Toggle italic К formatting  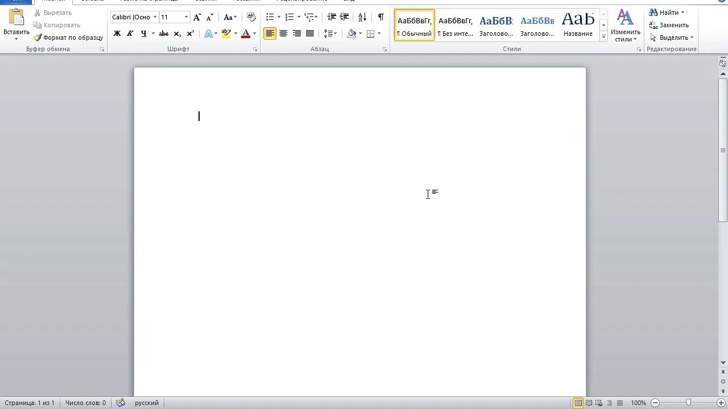[130, 34]
